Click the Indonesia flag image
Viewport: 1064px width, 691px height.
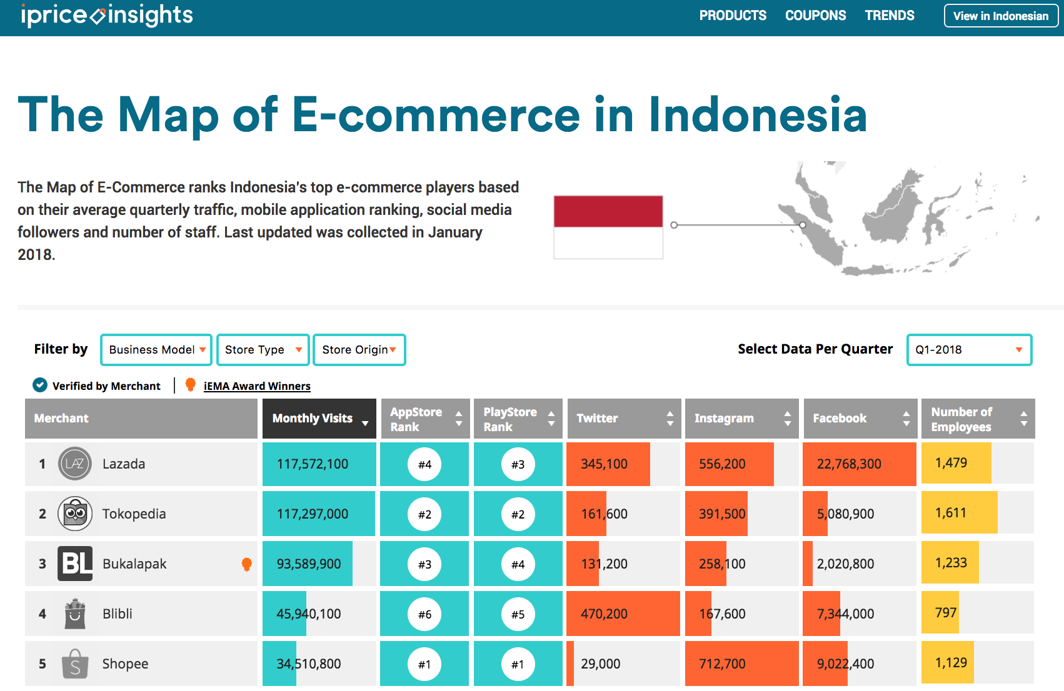[x=608, y=227]
